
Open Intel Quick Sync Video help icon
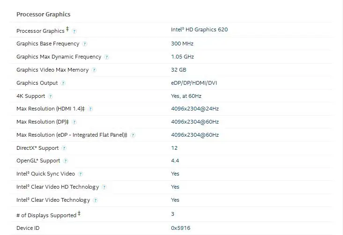point(80,174)
